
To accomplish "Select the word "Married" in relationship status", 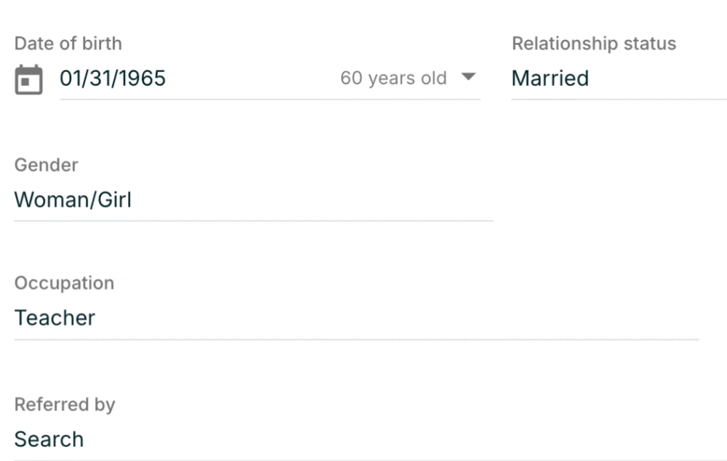I will (x=550, y=79).
